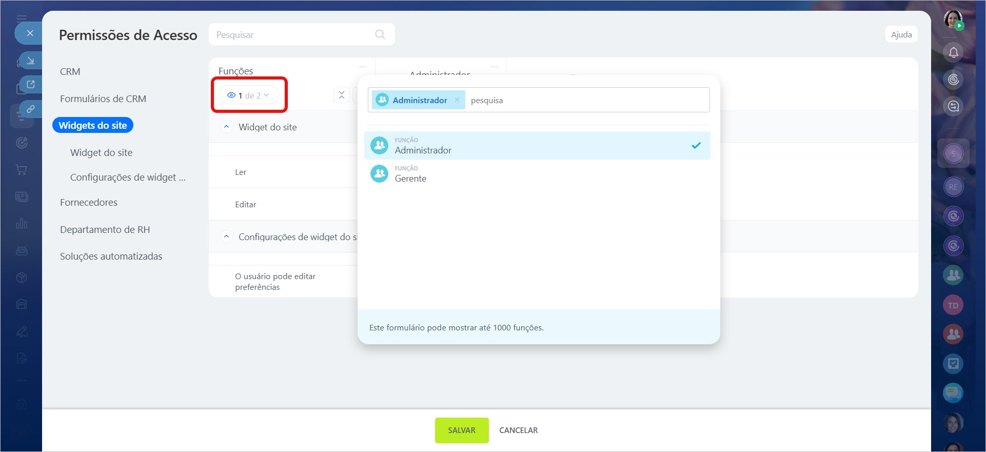Click the notifications bell icon
Screen dimensions: 986x452
click(x=953, y=52)
